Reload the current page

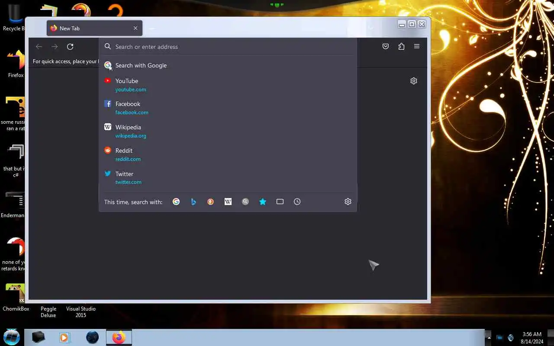pos(70,46)
